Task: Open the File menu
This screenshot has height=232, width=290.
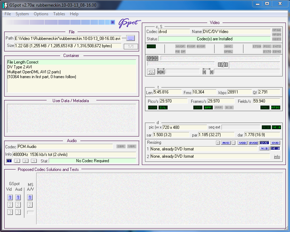Action: click(8, 14)
